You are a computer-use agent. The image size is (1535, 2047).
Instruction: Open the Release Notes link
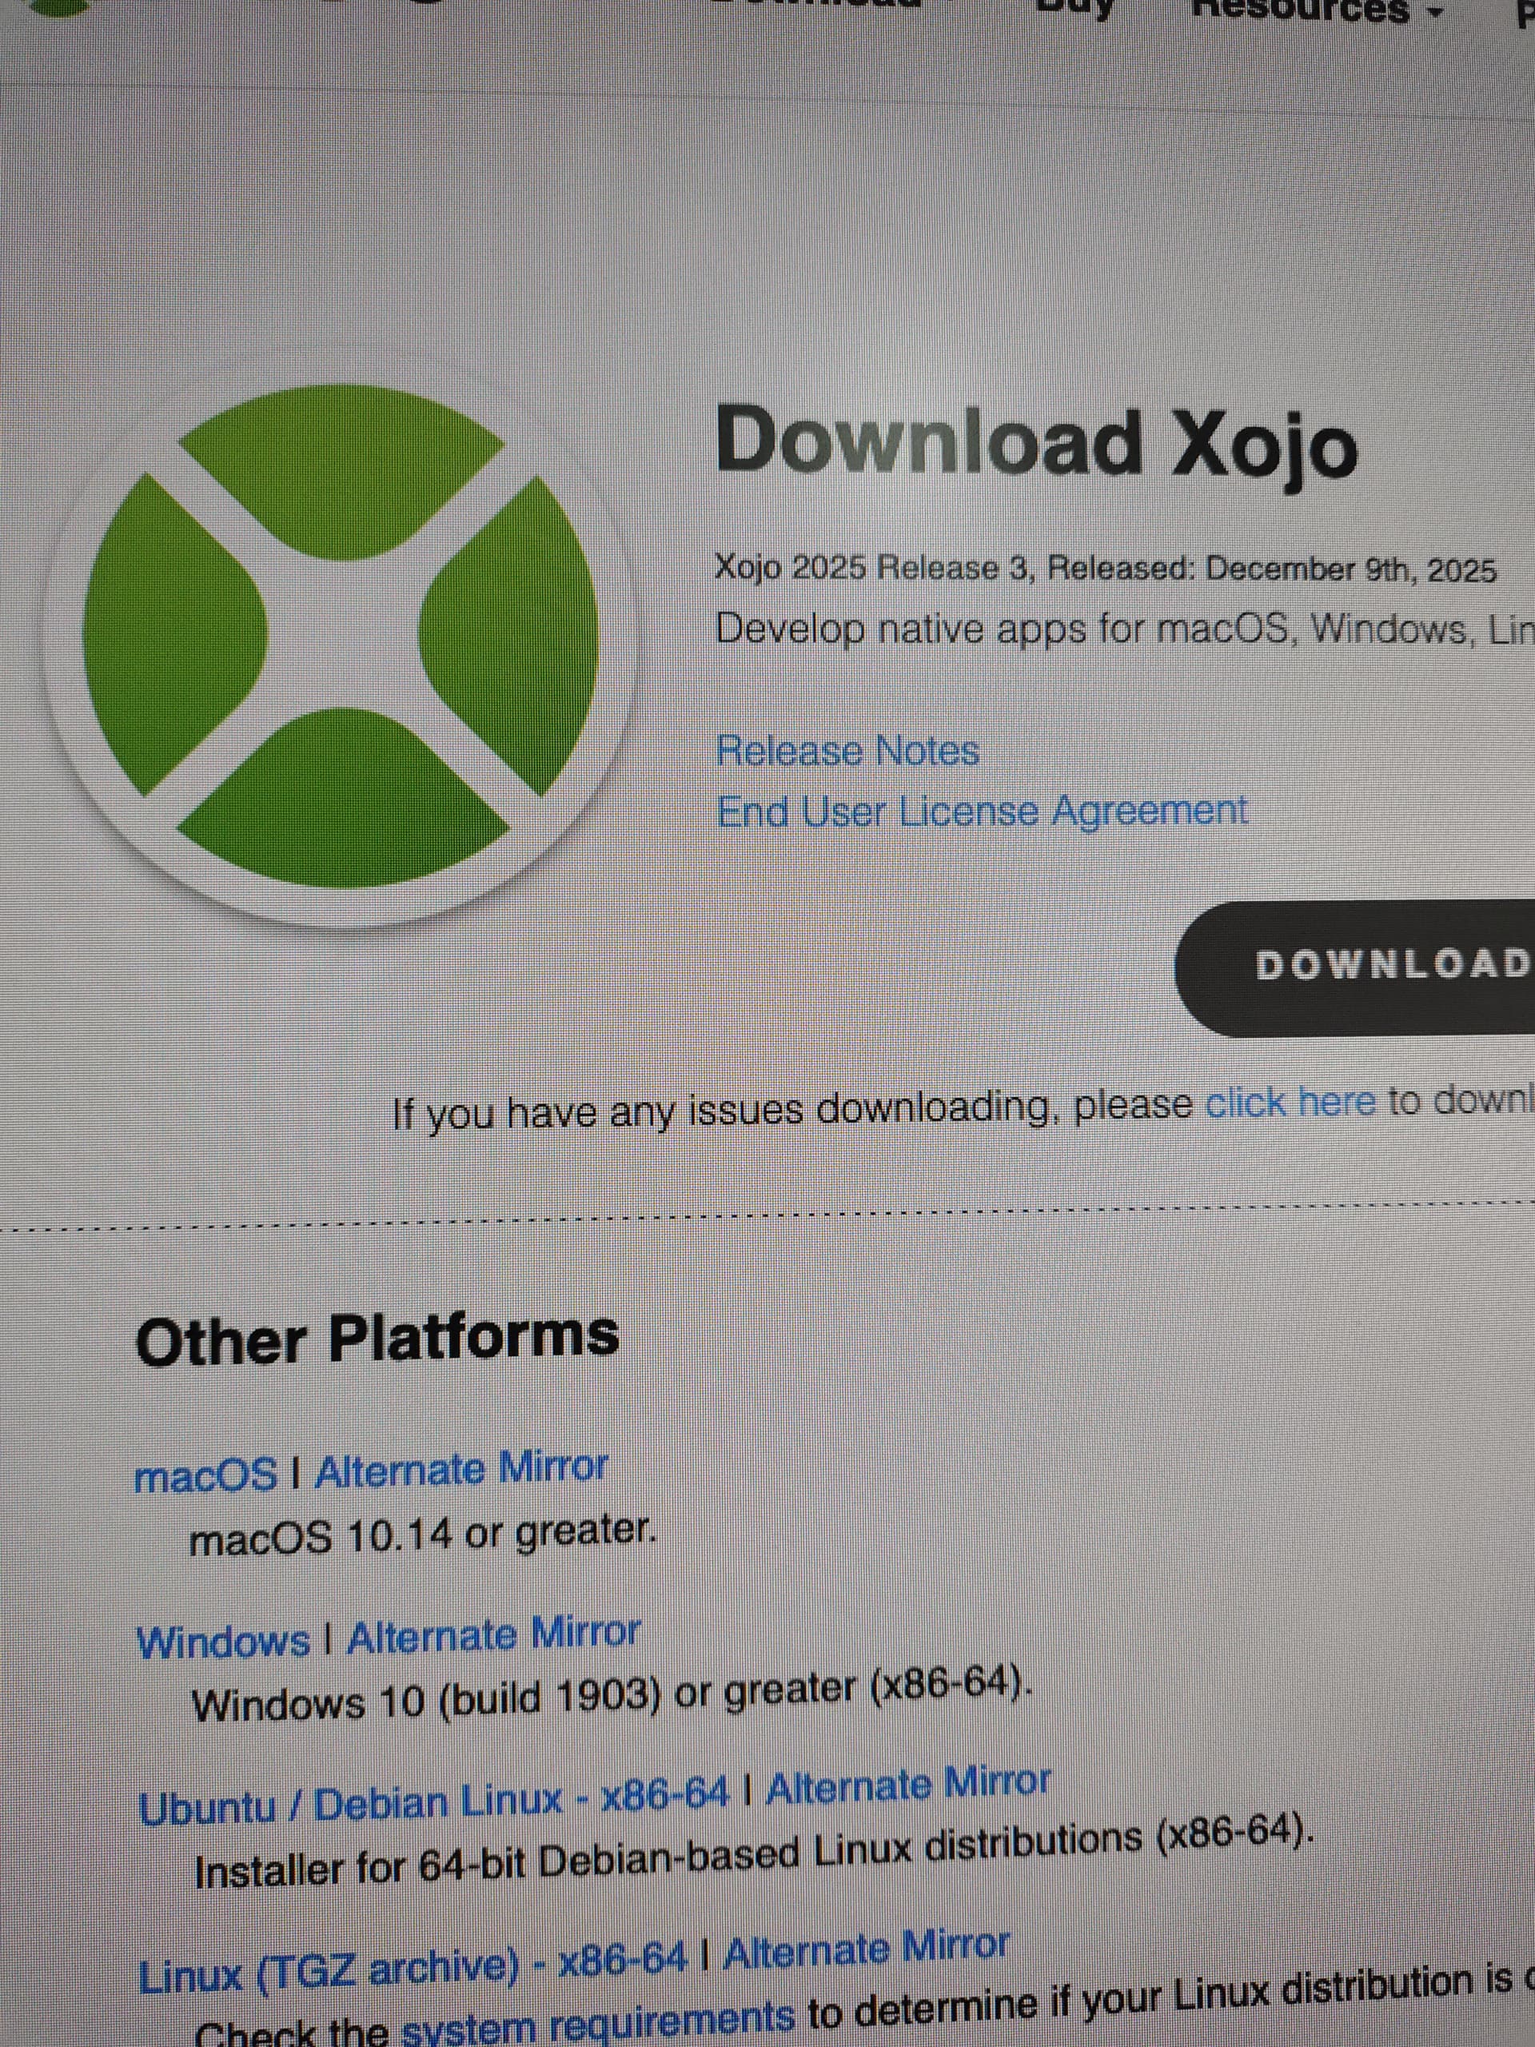coord(847,751)
